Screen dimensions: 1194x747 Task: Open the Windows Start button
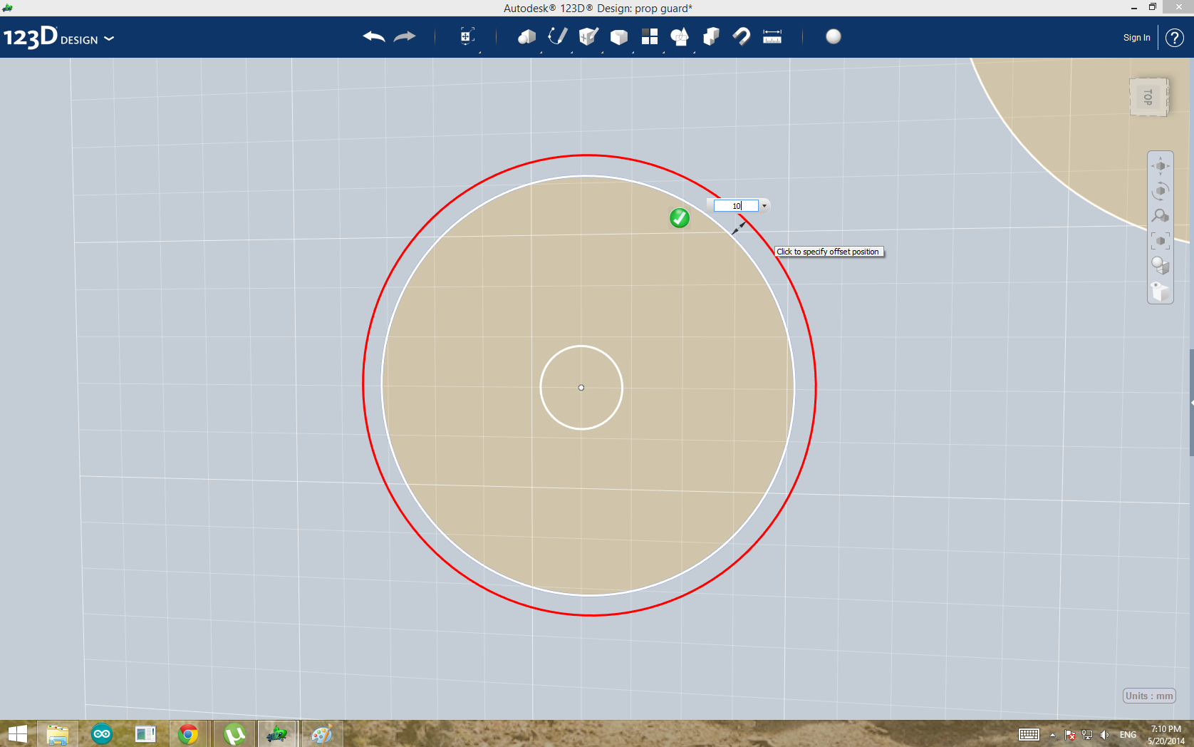[x=17, y=734]
